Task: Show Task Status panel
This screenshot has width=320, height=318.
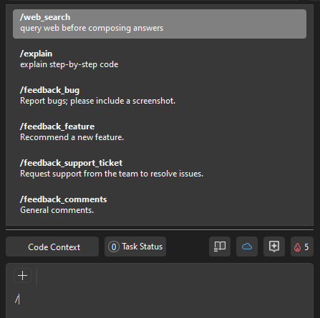Action: (x=135, y=247)
